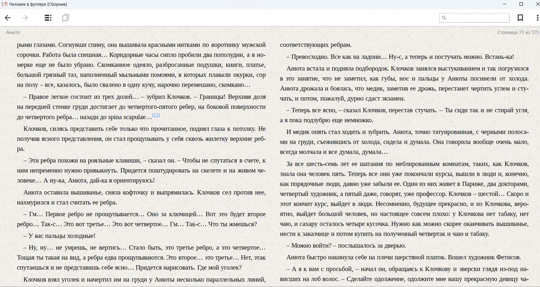Screen dimensions: 540x287
Task: Click the text "соответствующих ребрам."
Action: 316,45
